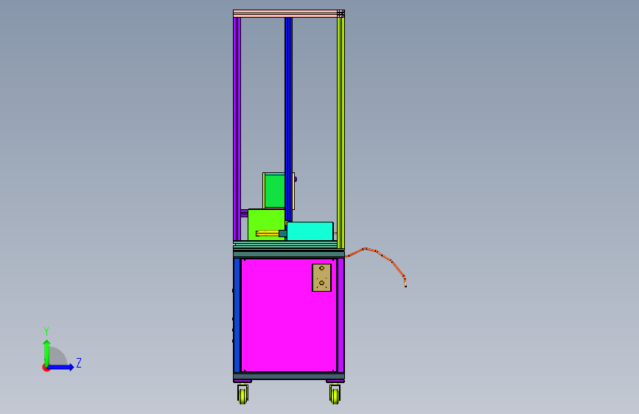Select the purple left vertical frame post

(237, 128)
